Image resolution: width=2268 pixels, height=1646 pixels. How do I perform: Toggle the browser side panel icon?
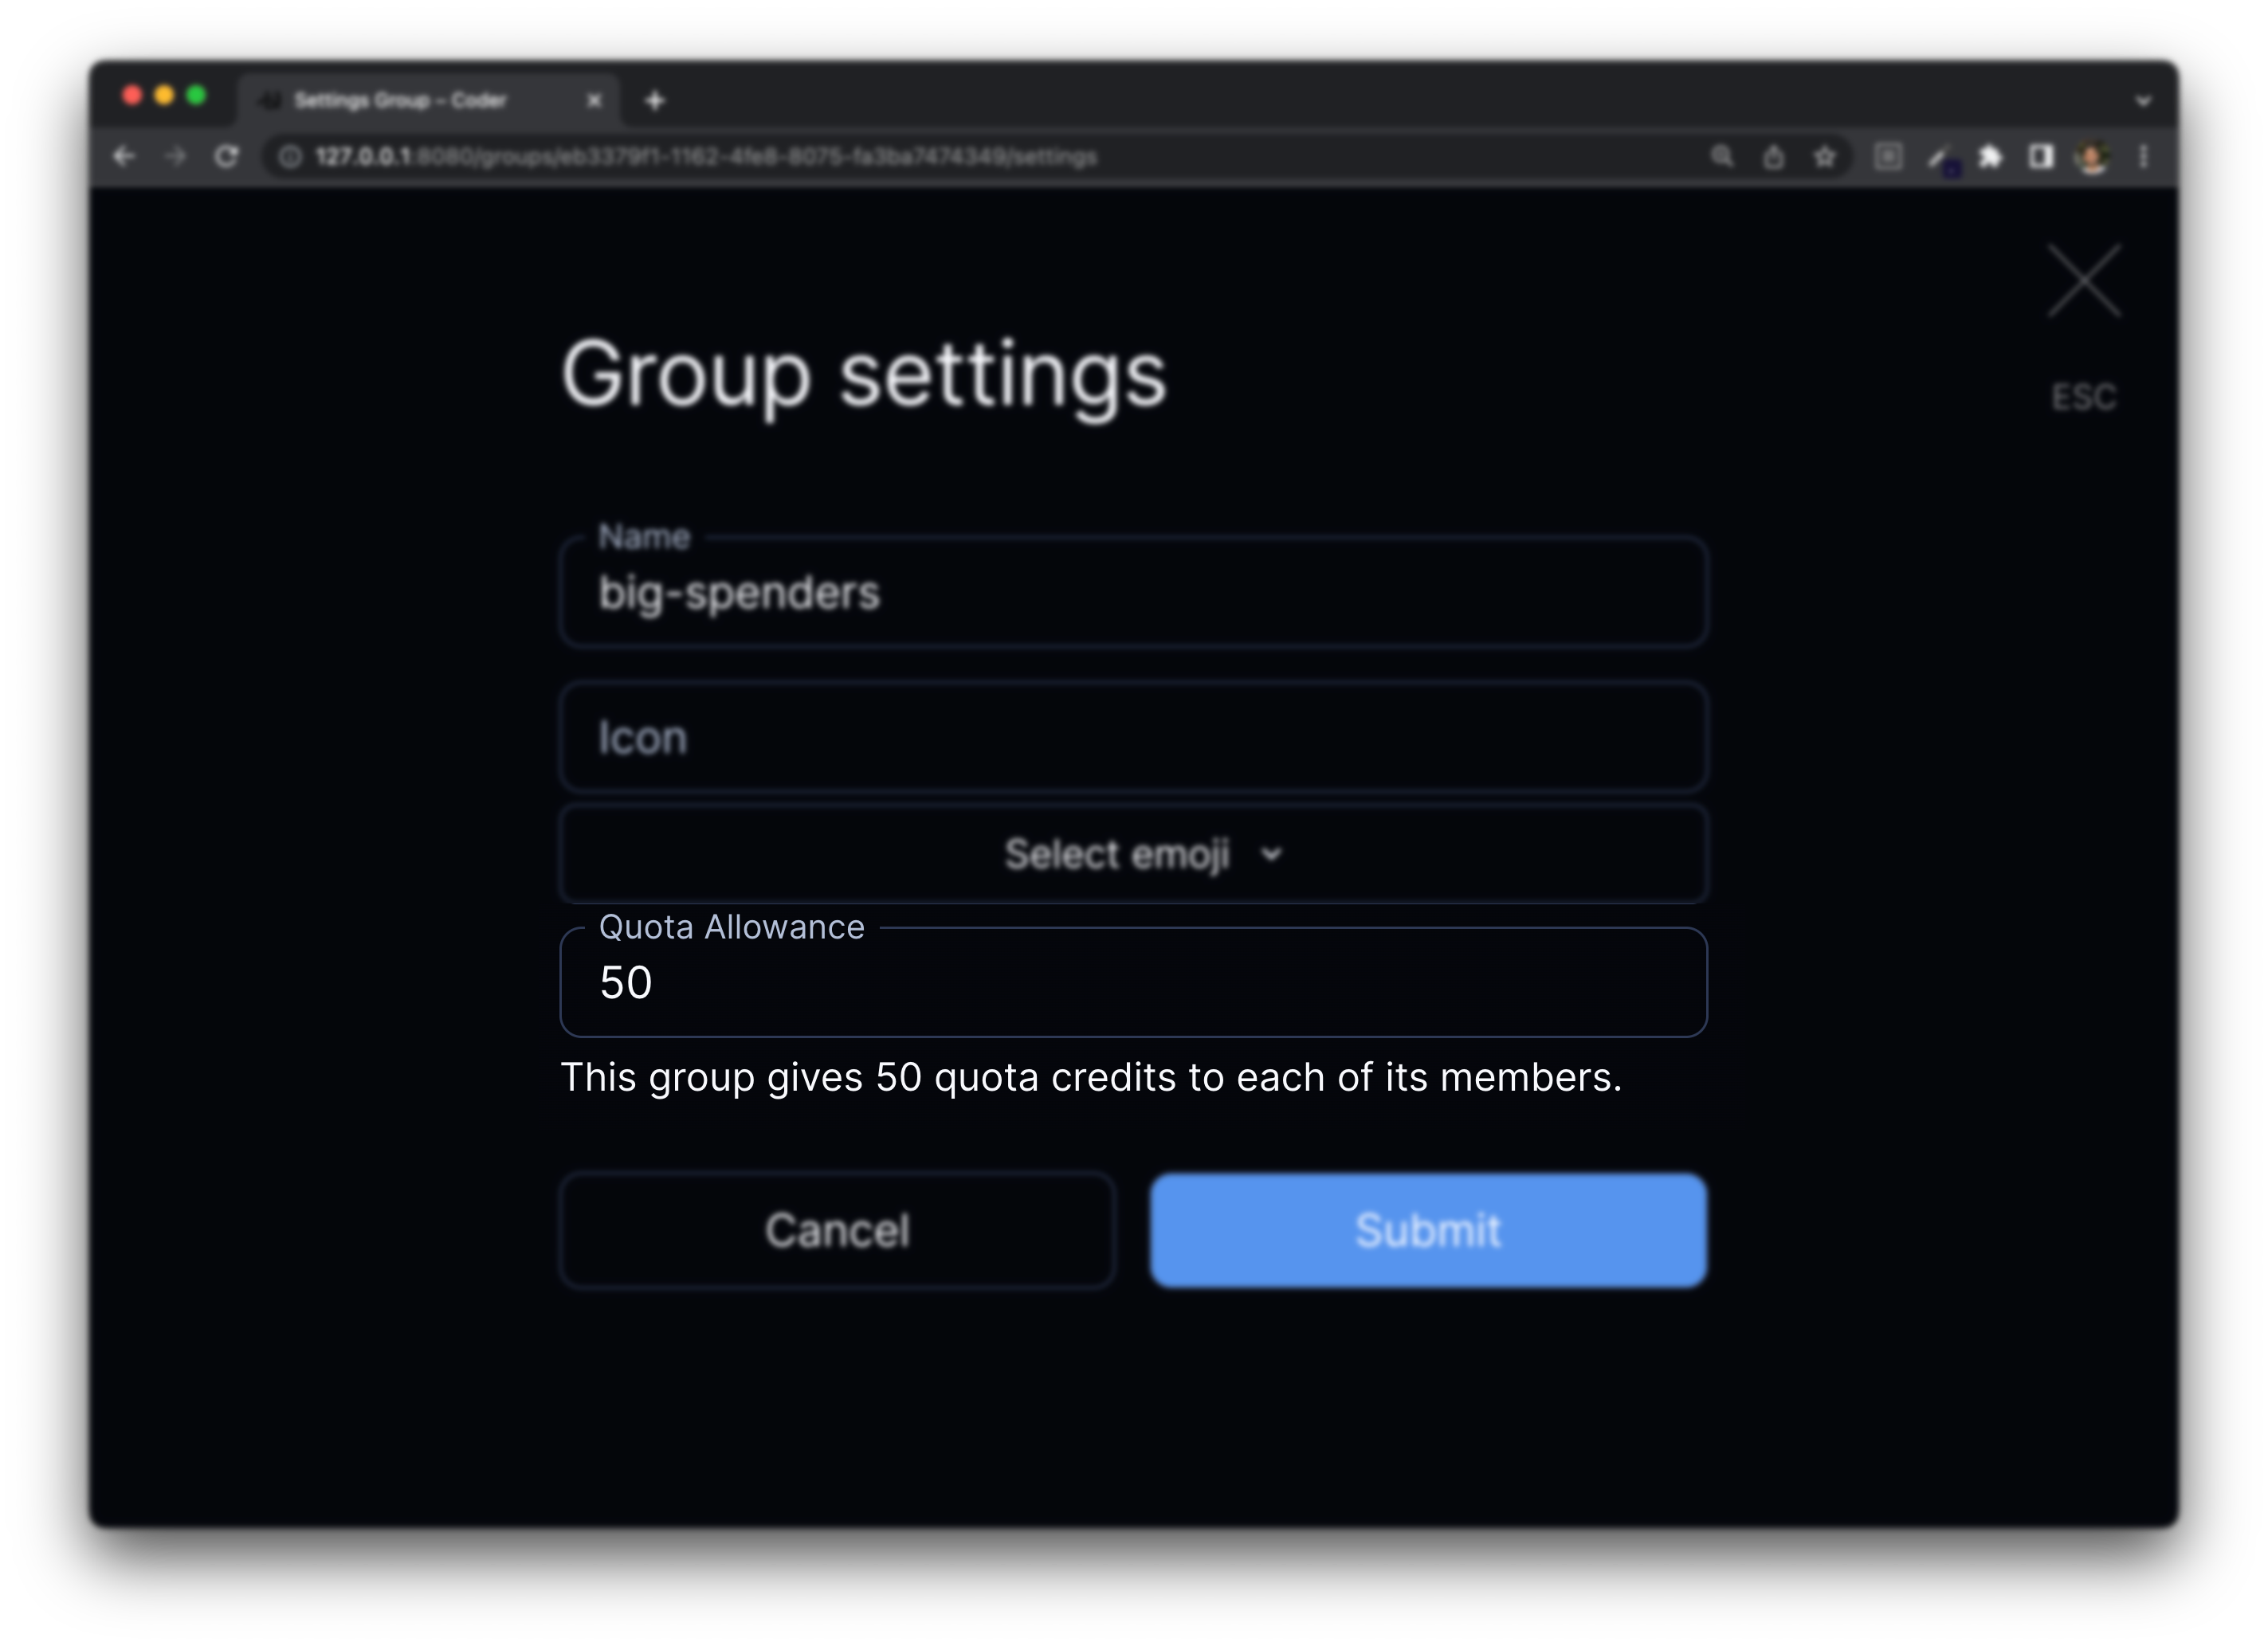point(2040,157)
